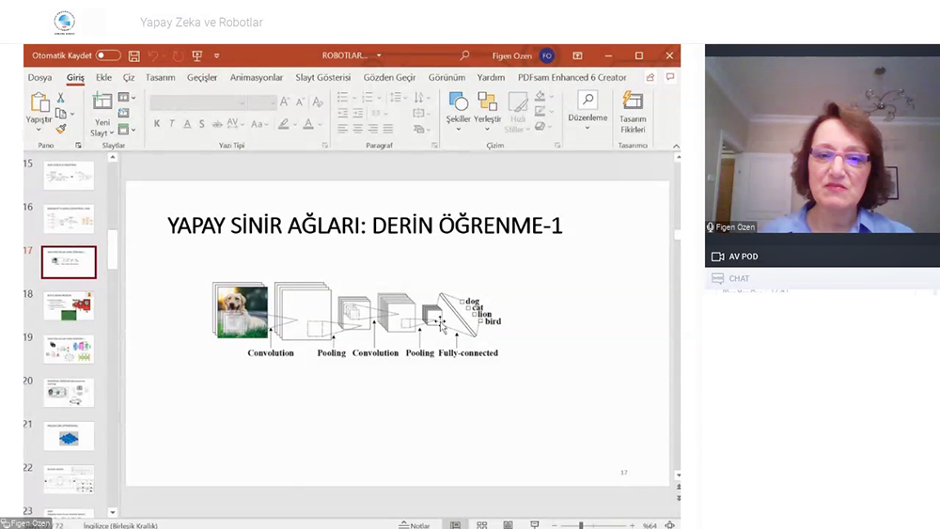940x529 pixels.
Task: Open the slide layout dropdown
Action: click(x=126, y=97)
